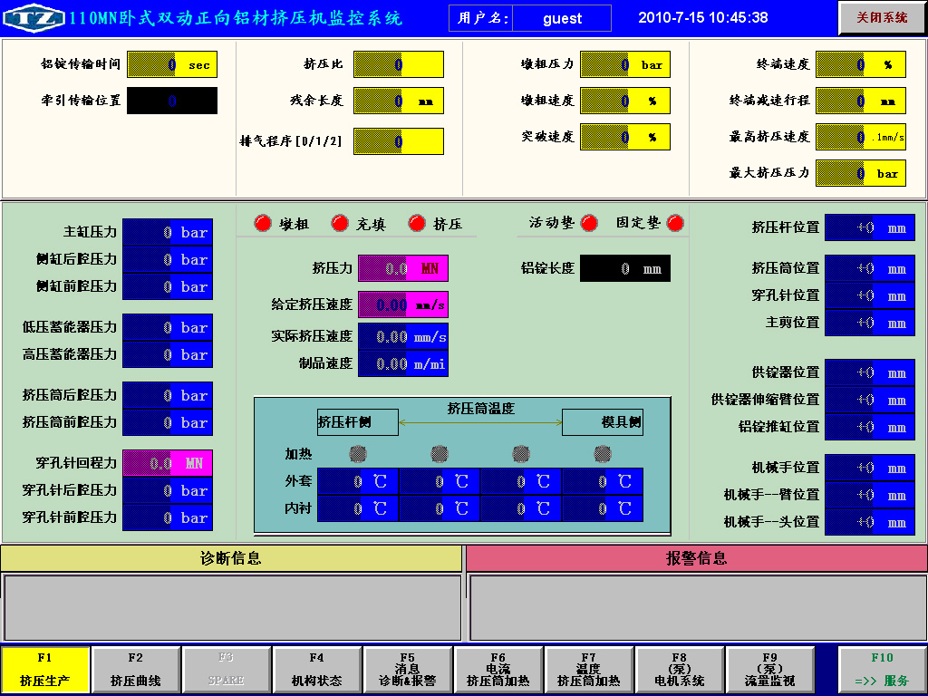Click the red 镦粗 indicator lamp
Viewport: 928px width, 696px height.
263,223
